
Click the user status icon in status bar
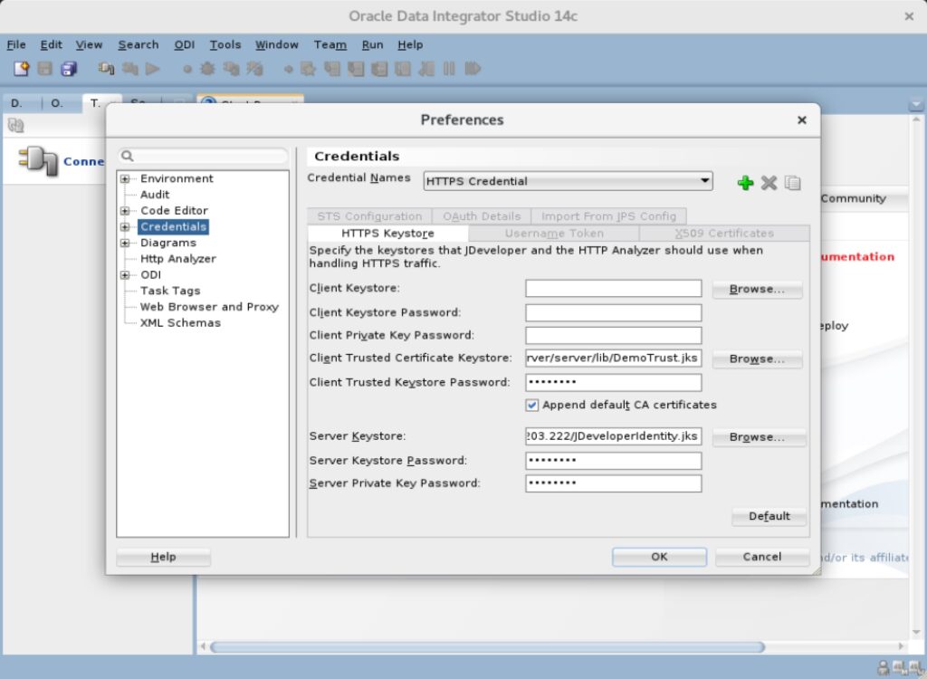[884, 668]
